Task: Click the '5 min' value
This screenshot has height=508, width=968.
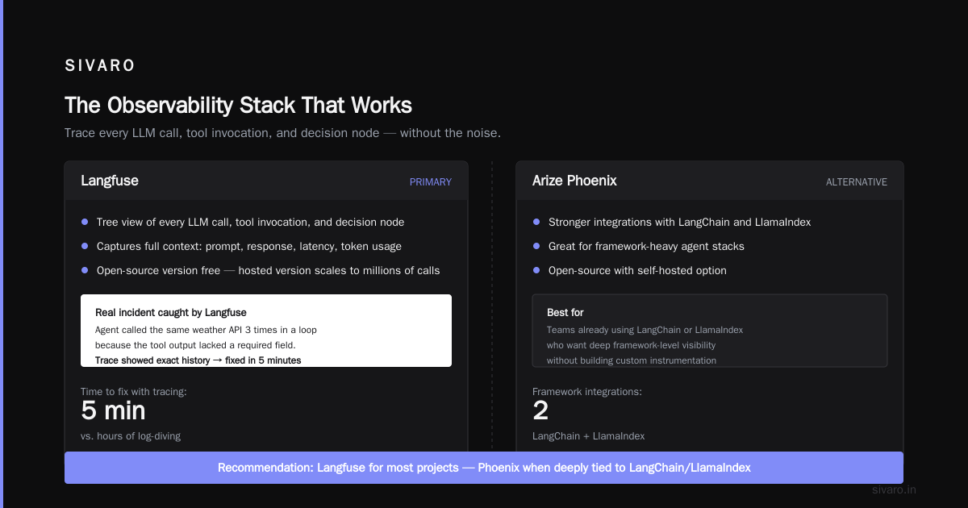Action: [113, 411]
